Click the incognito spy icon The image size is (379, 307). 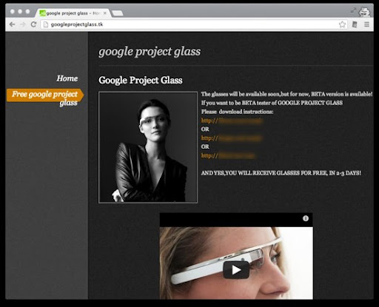(x=364, y=12)
